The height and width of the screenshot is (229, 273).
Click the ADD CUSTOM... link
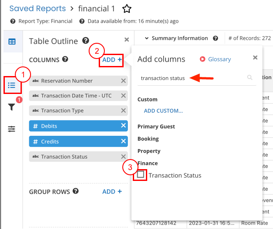[x=163, y=111]
